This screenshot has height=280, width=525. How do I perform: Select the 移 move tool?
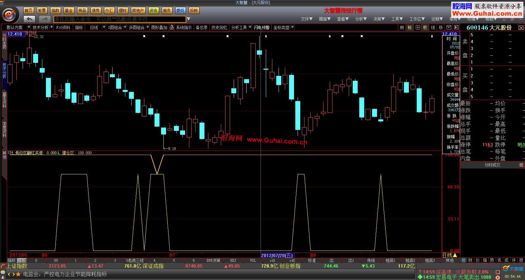pos(441,27)
